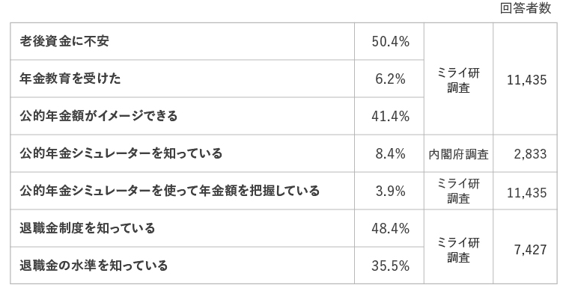Select the 50.4% percentage cell
The height and width of the screenshot is (288, 563).
point(389,42)
